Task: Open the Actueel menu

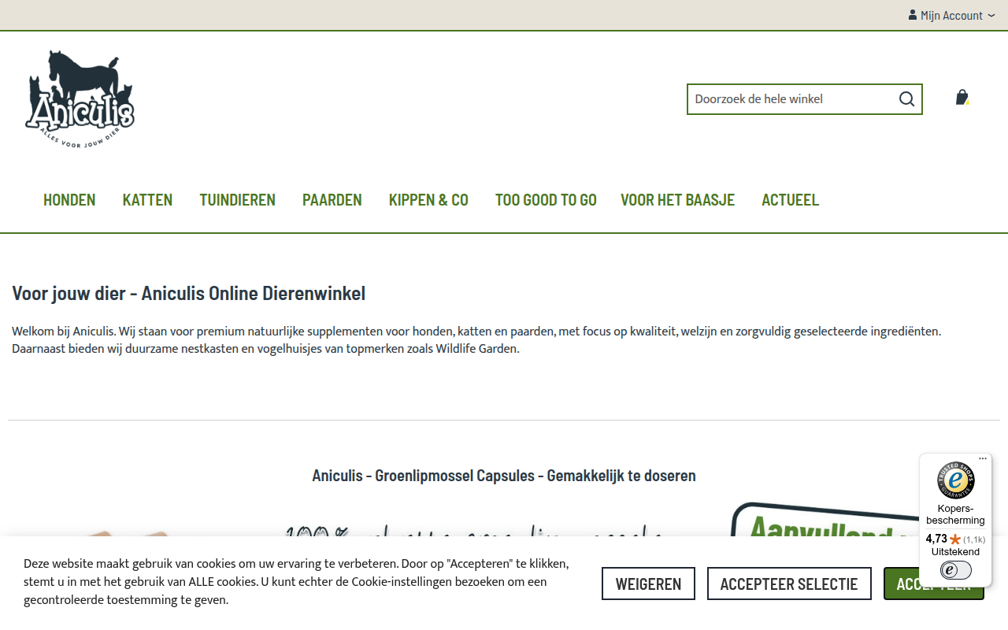Action: (790, 200)
